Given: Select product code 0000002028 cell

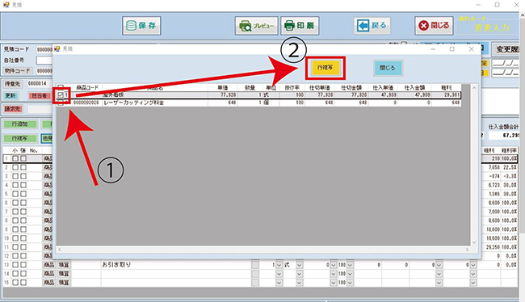Looking at the screenshot, I should (x=86, y=103).
